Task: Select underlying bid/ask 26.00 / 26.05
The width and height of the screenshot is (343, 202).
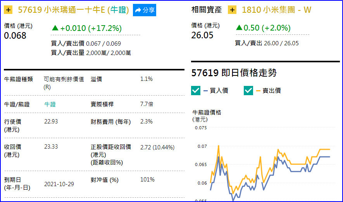Action: [281, 43]
